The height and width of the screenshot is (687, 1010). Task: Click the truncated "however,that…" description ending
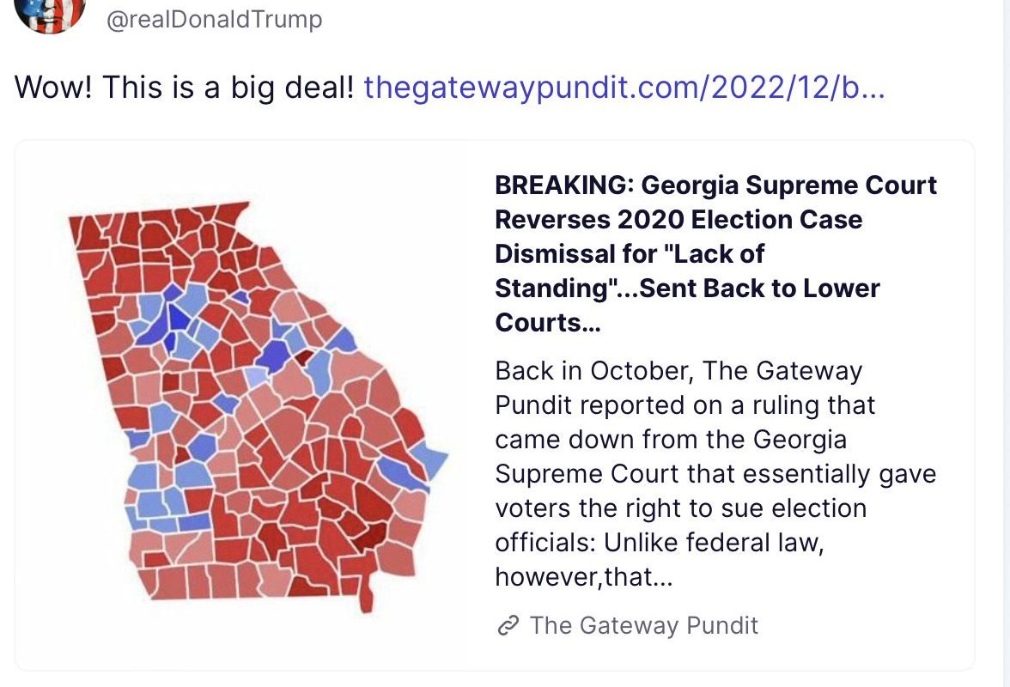tap(583, 577)
